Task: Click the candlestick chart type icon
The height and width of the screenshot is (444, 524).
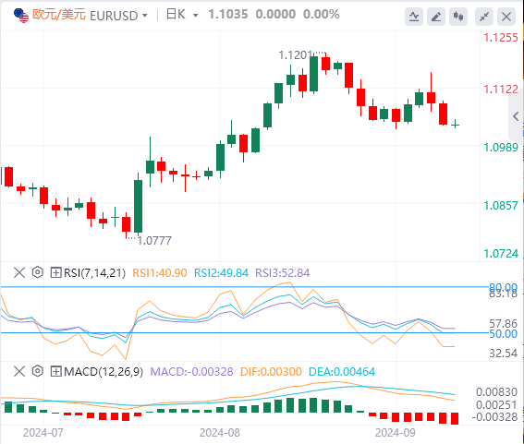Action: tap(458, 17)
